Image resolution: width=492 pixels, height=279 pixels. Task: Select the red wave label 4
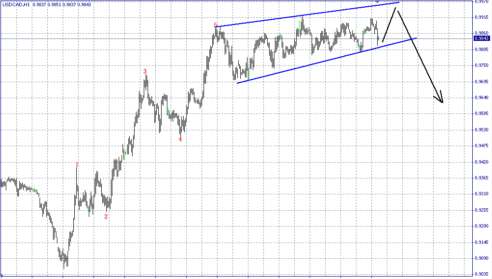180,138
